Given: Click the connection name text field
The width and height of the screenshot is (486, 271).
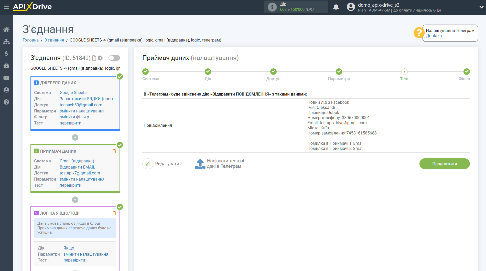Looking at the screenshot, I should pyautogui.click(x=75, y=68).
